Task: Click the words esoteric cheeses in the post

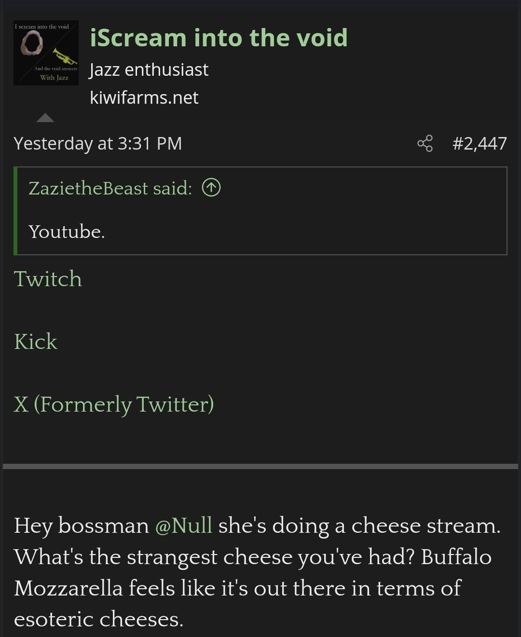Action: pos(98,619)
